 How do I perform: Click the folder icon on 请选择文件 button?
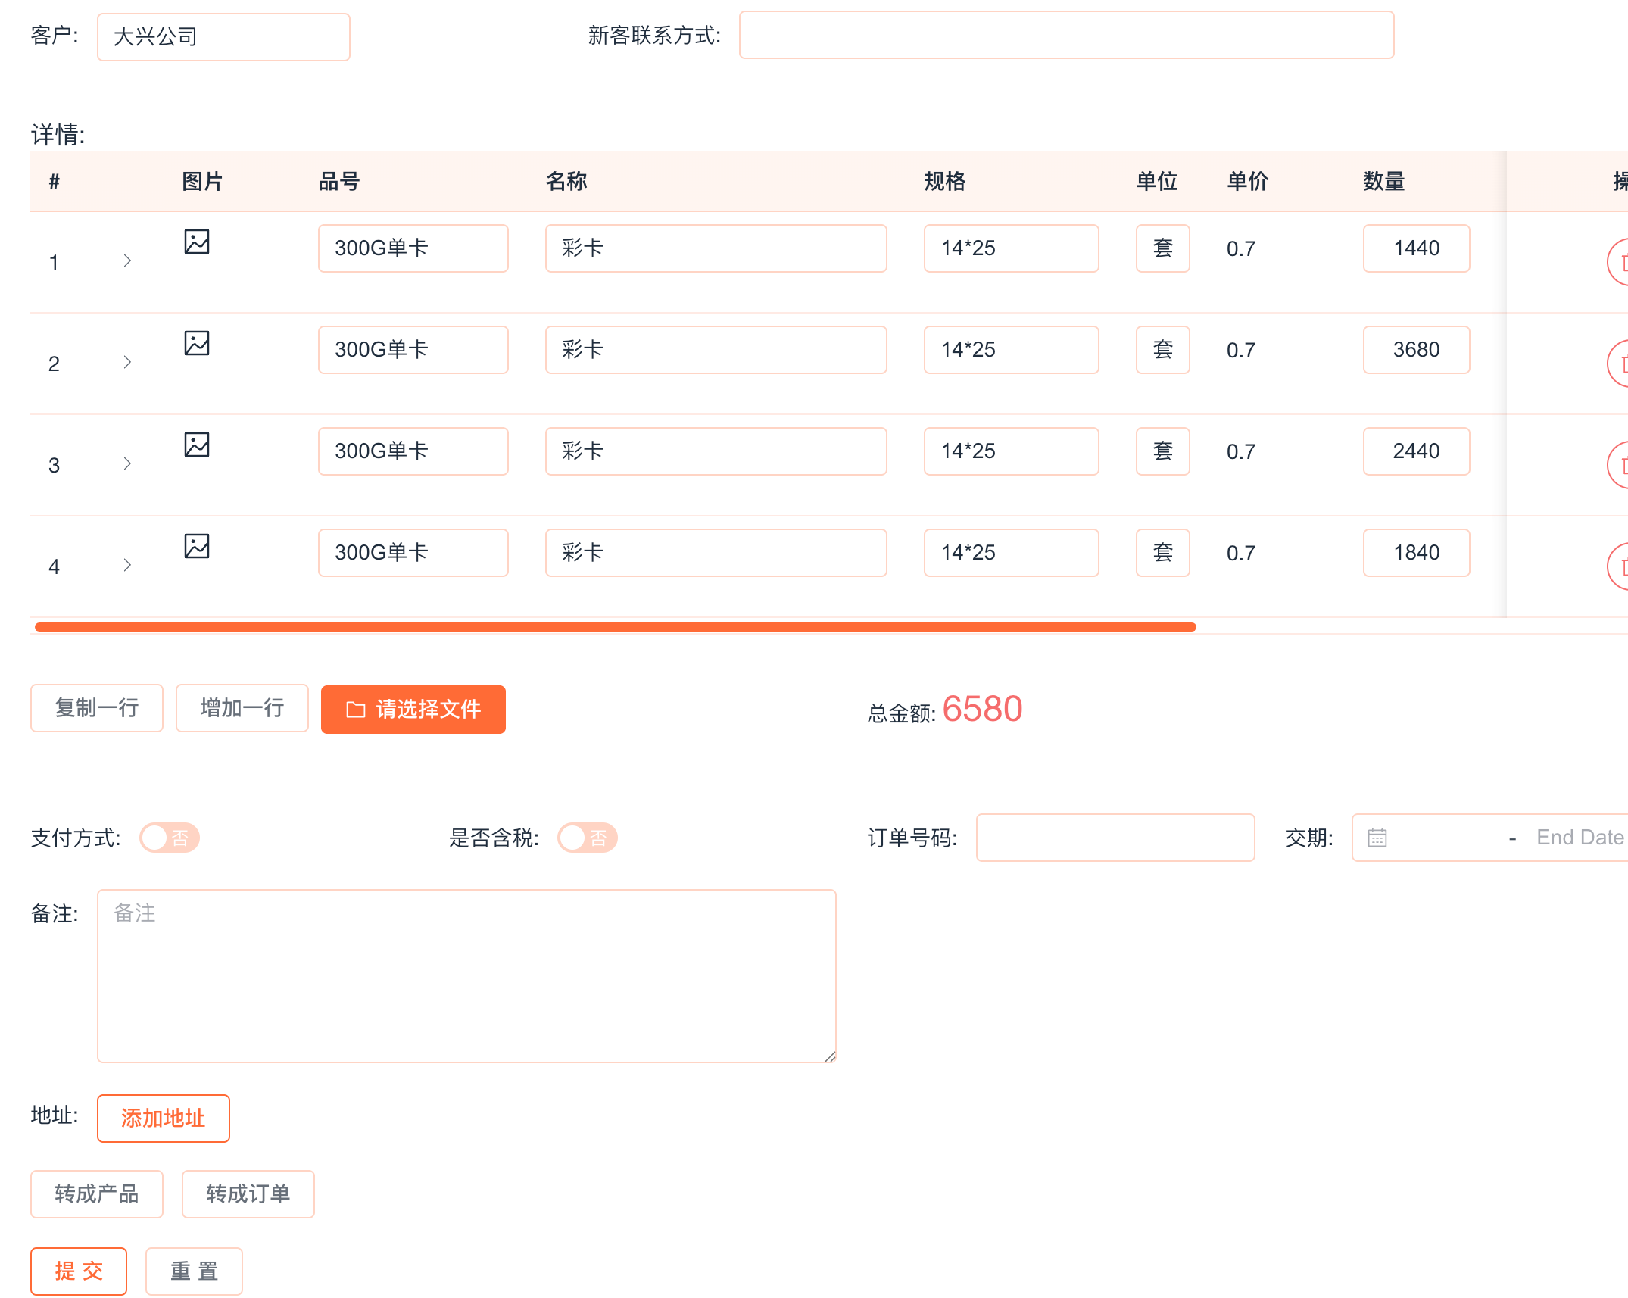tap(355, 710)
